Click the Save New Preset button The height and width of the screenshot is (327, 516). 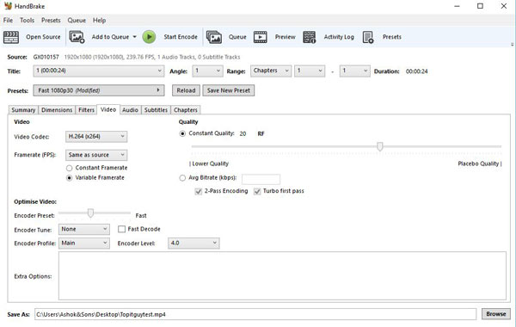(229, 90)
